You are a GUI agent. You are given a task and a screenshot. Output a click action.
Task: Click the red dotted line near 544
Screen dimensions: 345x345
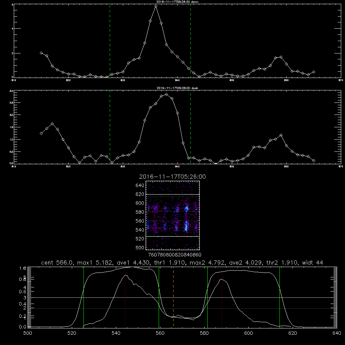(x=125, y=297)
